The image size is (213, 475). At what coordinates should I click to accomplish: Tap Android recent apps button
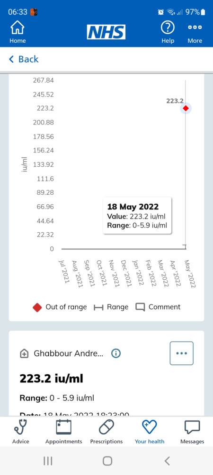click(48, 461)
